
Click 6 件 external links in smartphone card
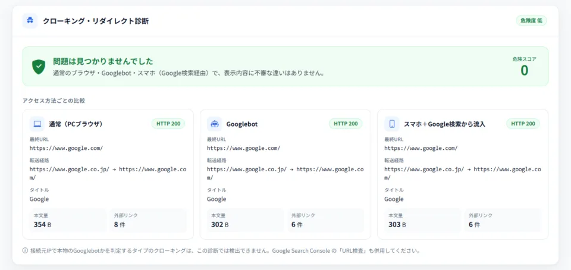[474, 225]
